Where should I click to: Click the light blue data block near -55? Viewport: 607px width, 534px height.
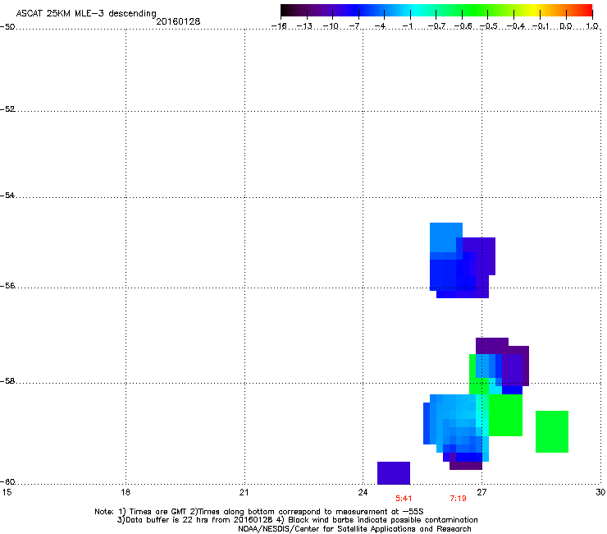pos(446,237)
